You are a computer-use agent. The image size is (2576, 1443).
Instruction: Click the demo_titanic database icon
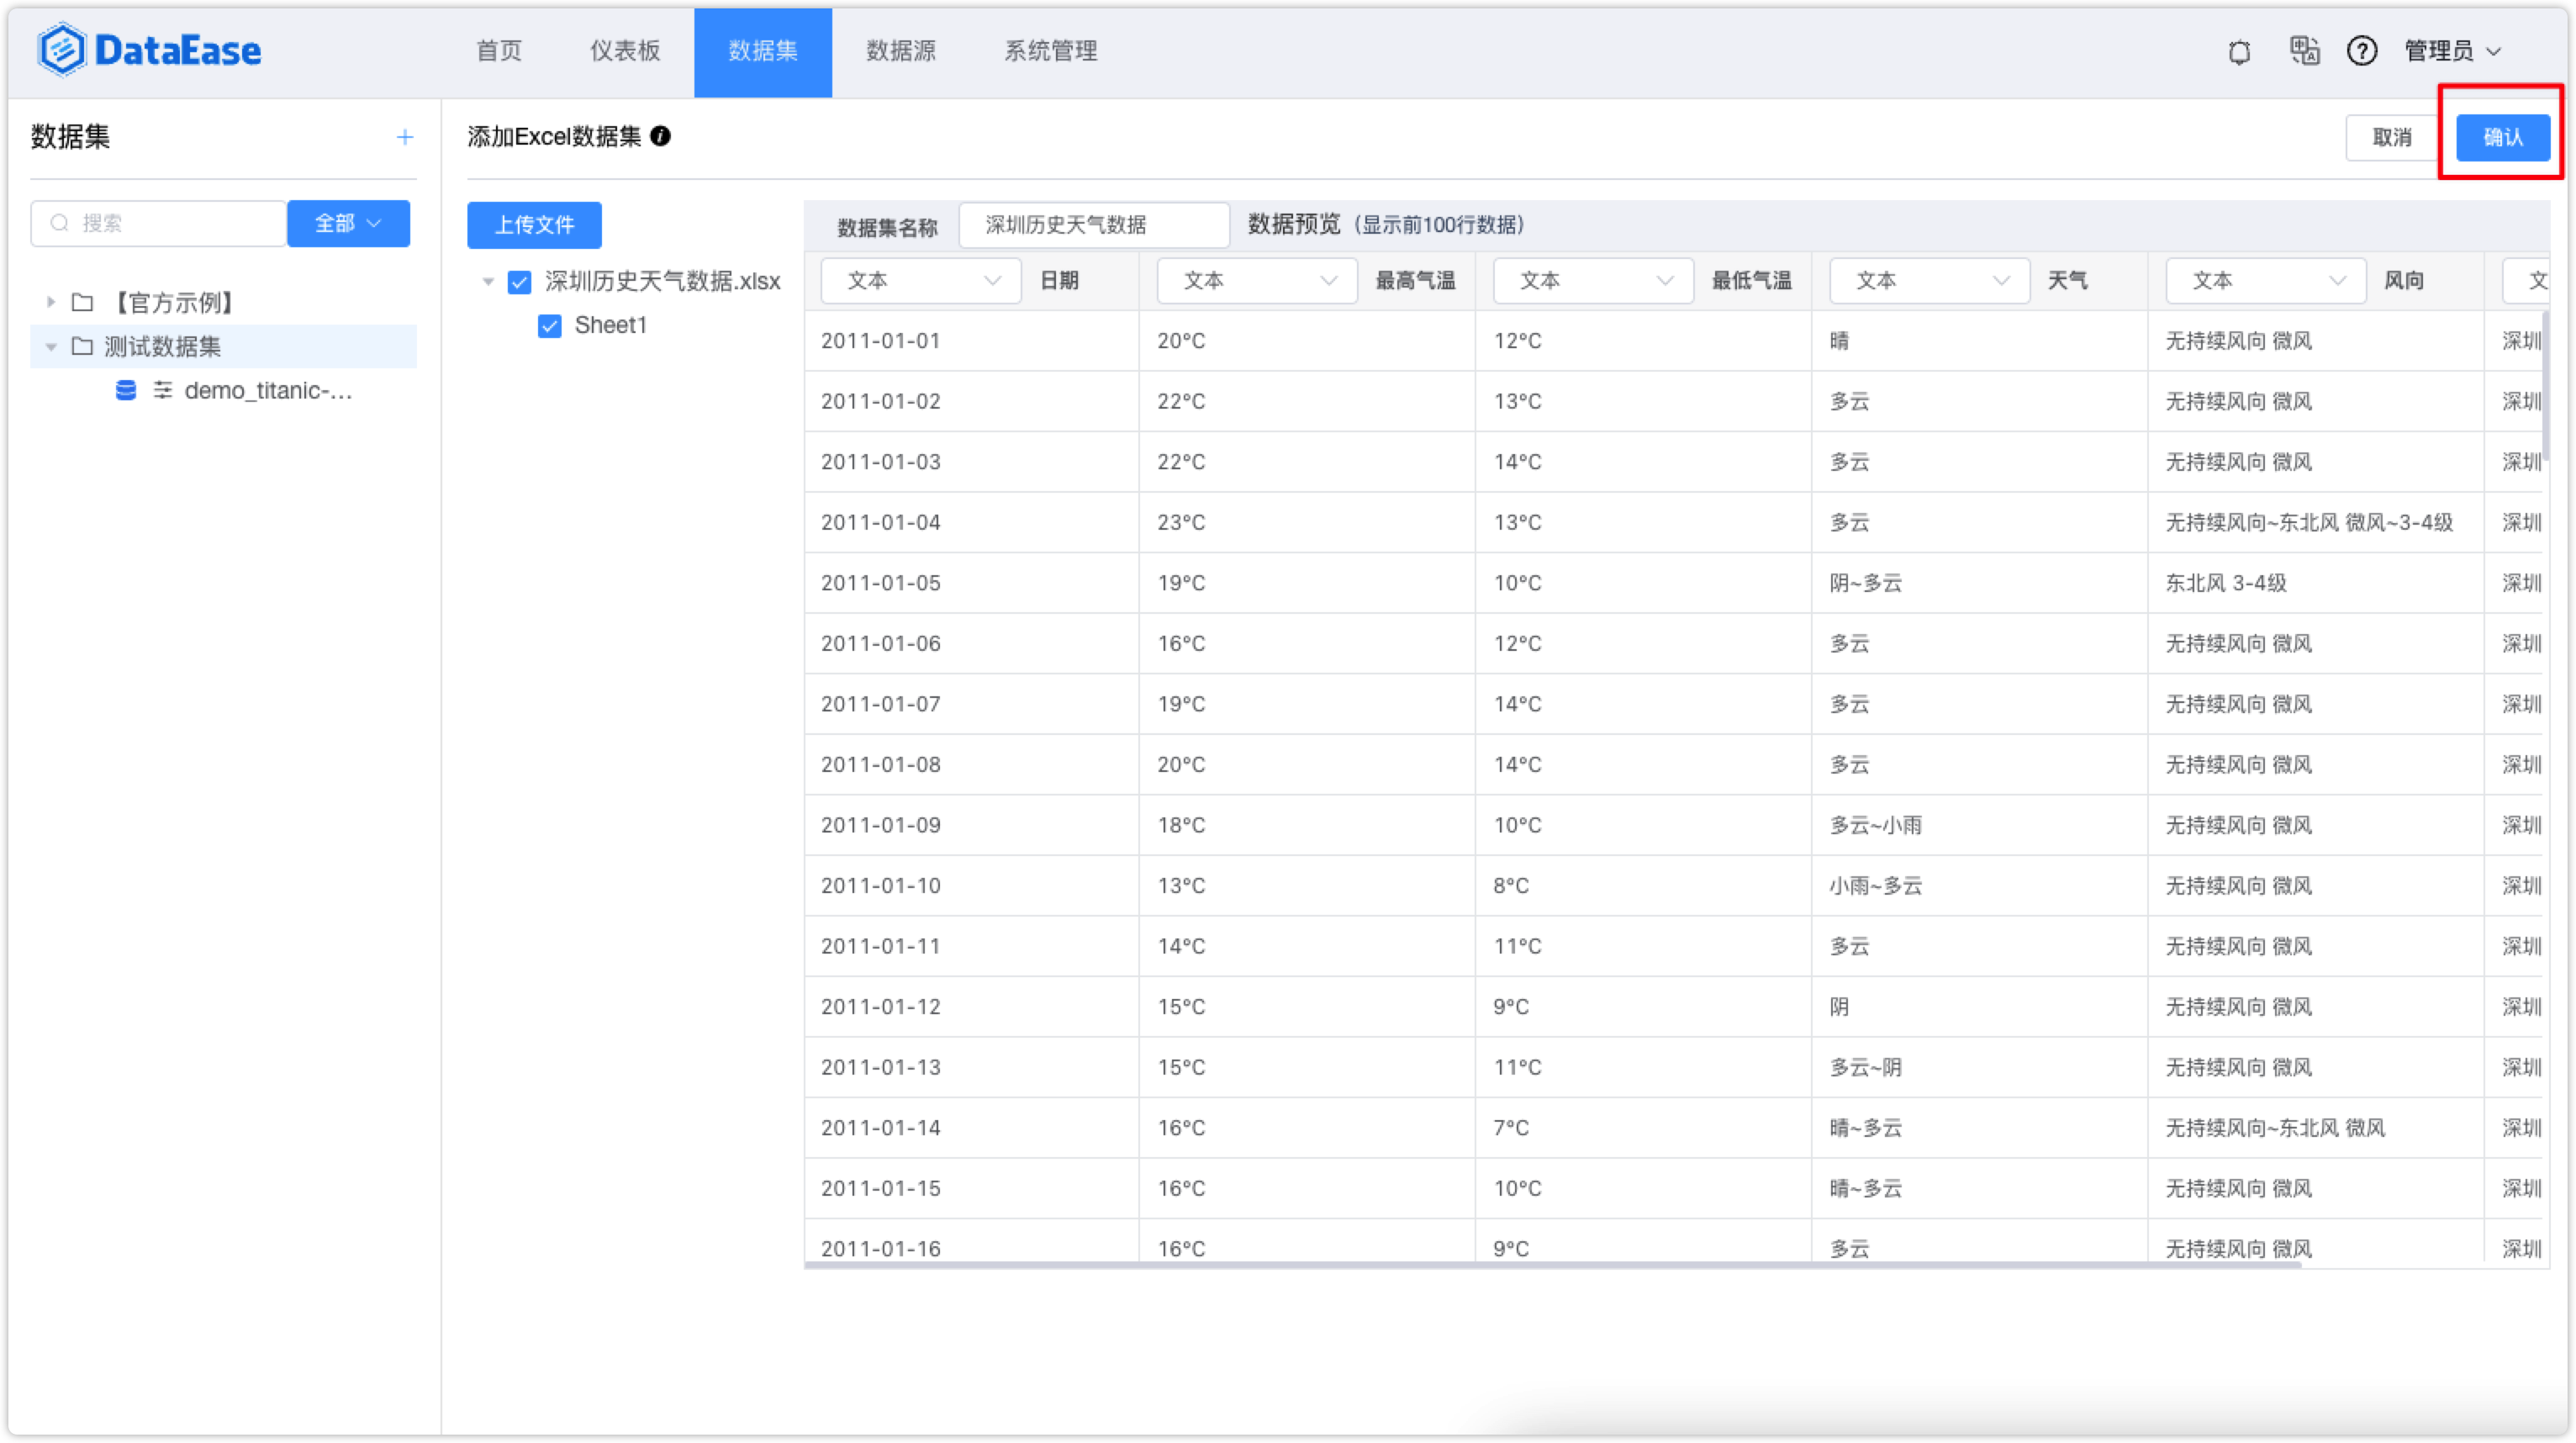(x=126, y=390)
